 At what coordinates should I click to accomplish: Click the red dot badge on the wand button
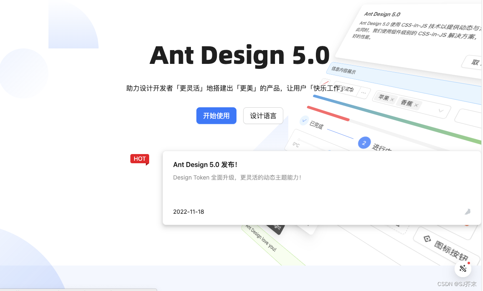469,263
